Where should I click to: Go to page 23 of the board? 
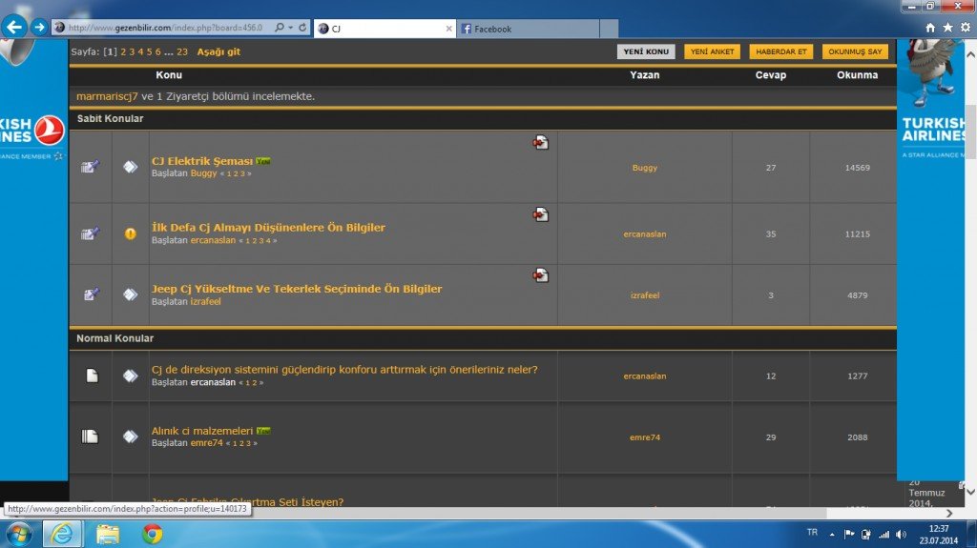point(182,51)
